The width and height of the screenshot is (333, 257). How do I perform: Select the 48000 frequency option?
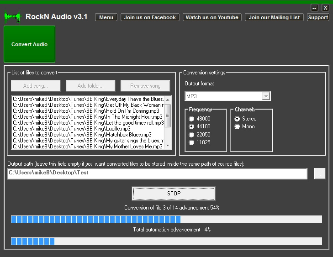[x=192, y=119]
